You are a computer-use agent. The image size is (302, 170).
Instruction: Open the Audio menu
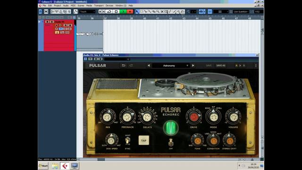coord(66,6)
